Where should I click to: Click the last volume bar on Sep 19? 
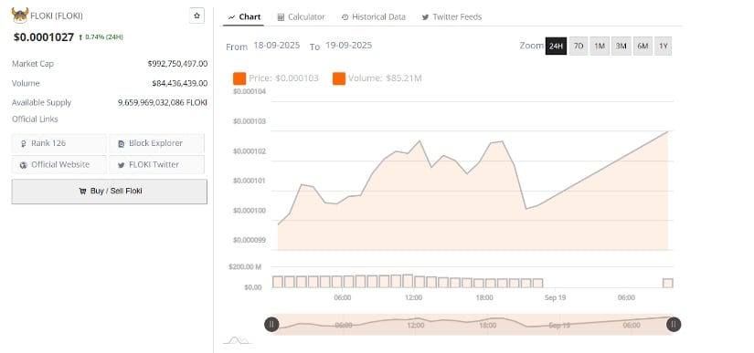pyautogui.click(x=668, y=283)
